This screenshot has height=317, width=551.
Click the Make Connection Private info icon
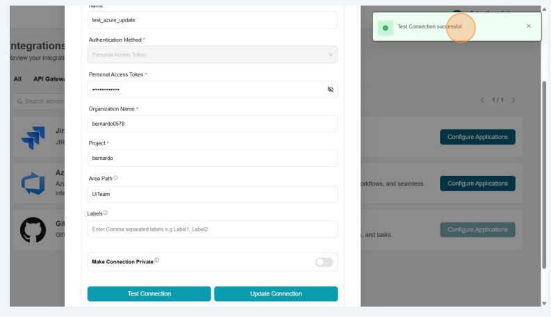(x=157, y=261)
